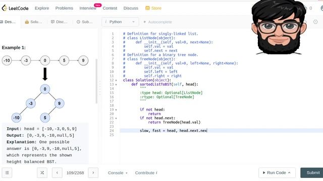Screen dimensions: 323x181
Task: Open the Discuss forum
Action: 131,8
